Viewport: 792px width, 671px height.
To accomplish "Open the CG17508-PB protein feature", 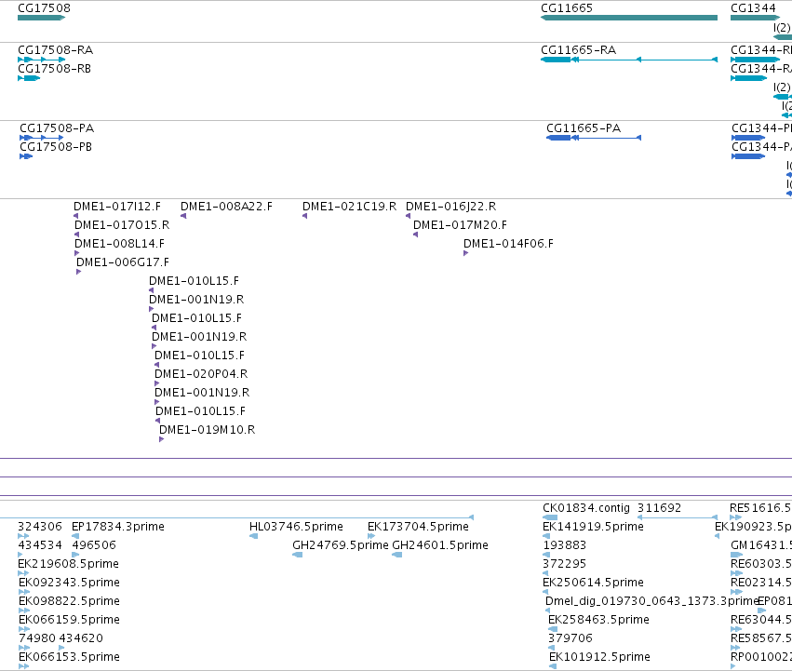I will [x=26, y=156].
